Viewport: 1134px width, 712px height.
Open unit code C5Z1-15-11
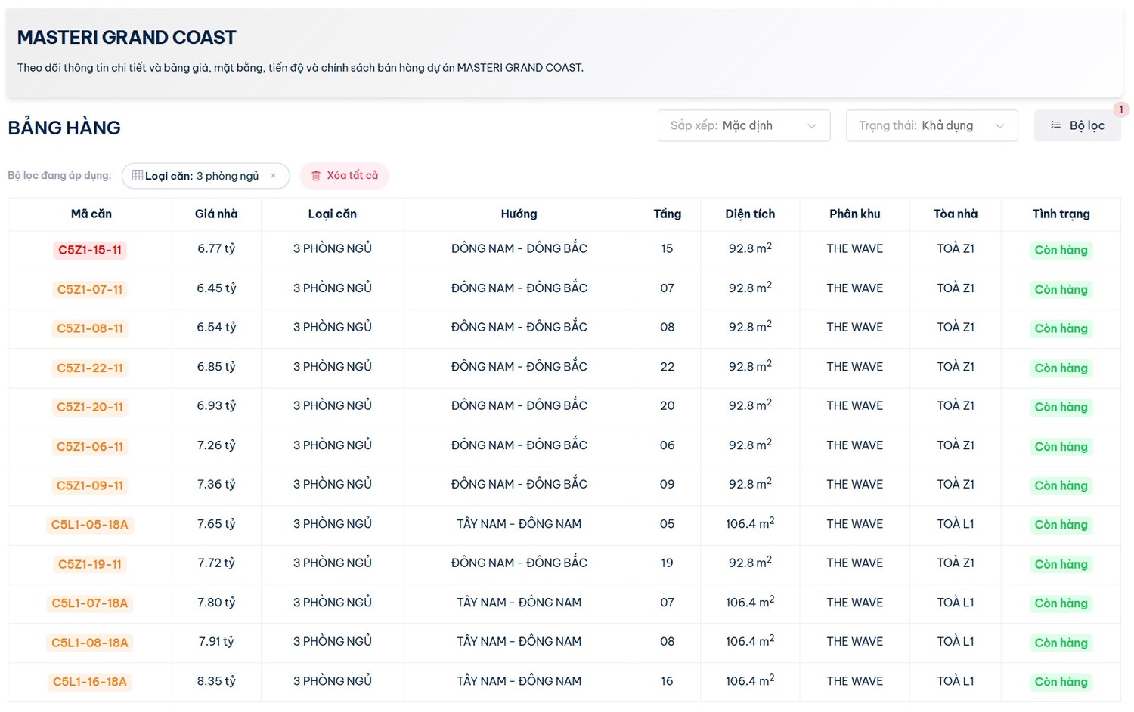click(x=90, y=250)
